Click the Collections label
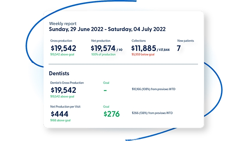 (139, 41)
